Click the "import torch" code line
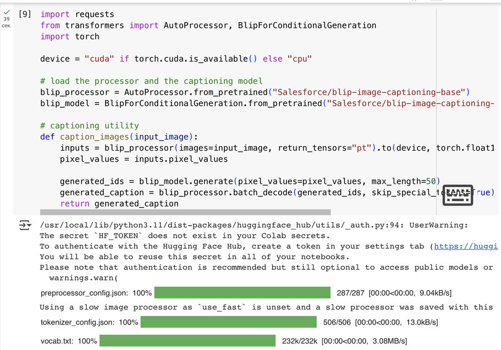The width and height of the screenshot is (501, 350). (x=70, y=36)
